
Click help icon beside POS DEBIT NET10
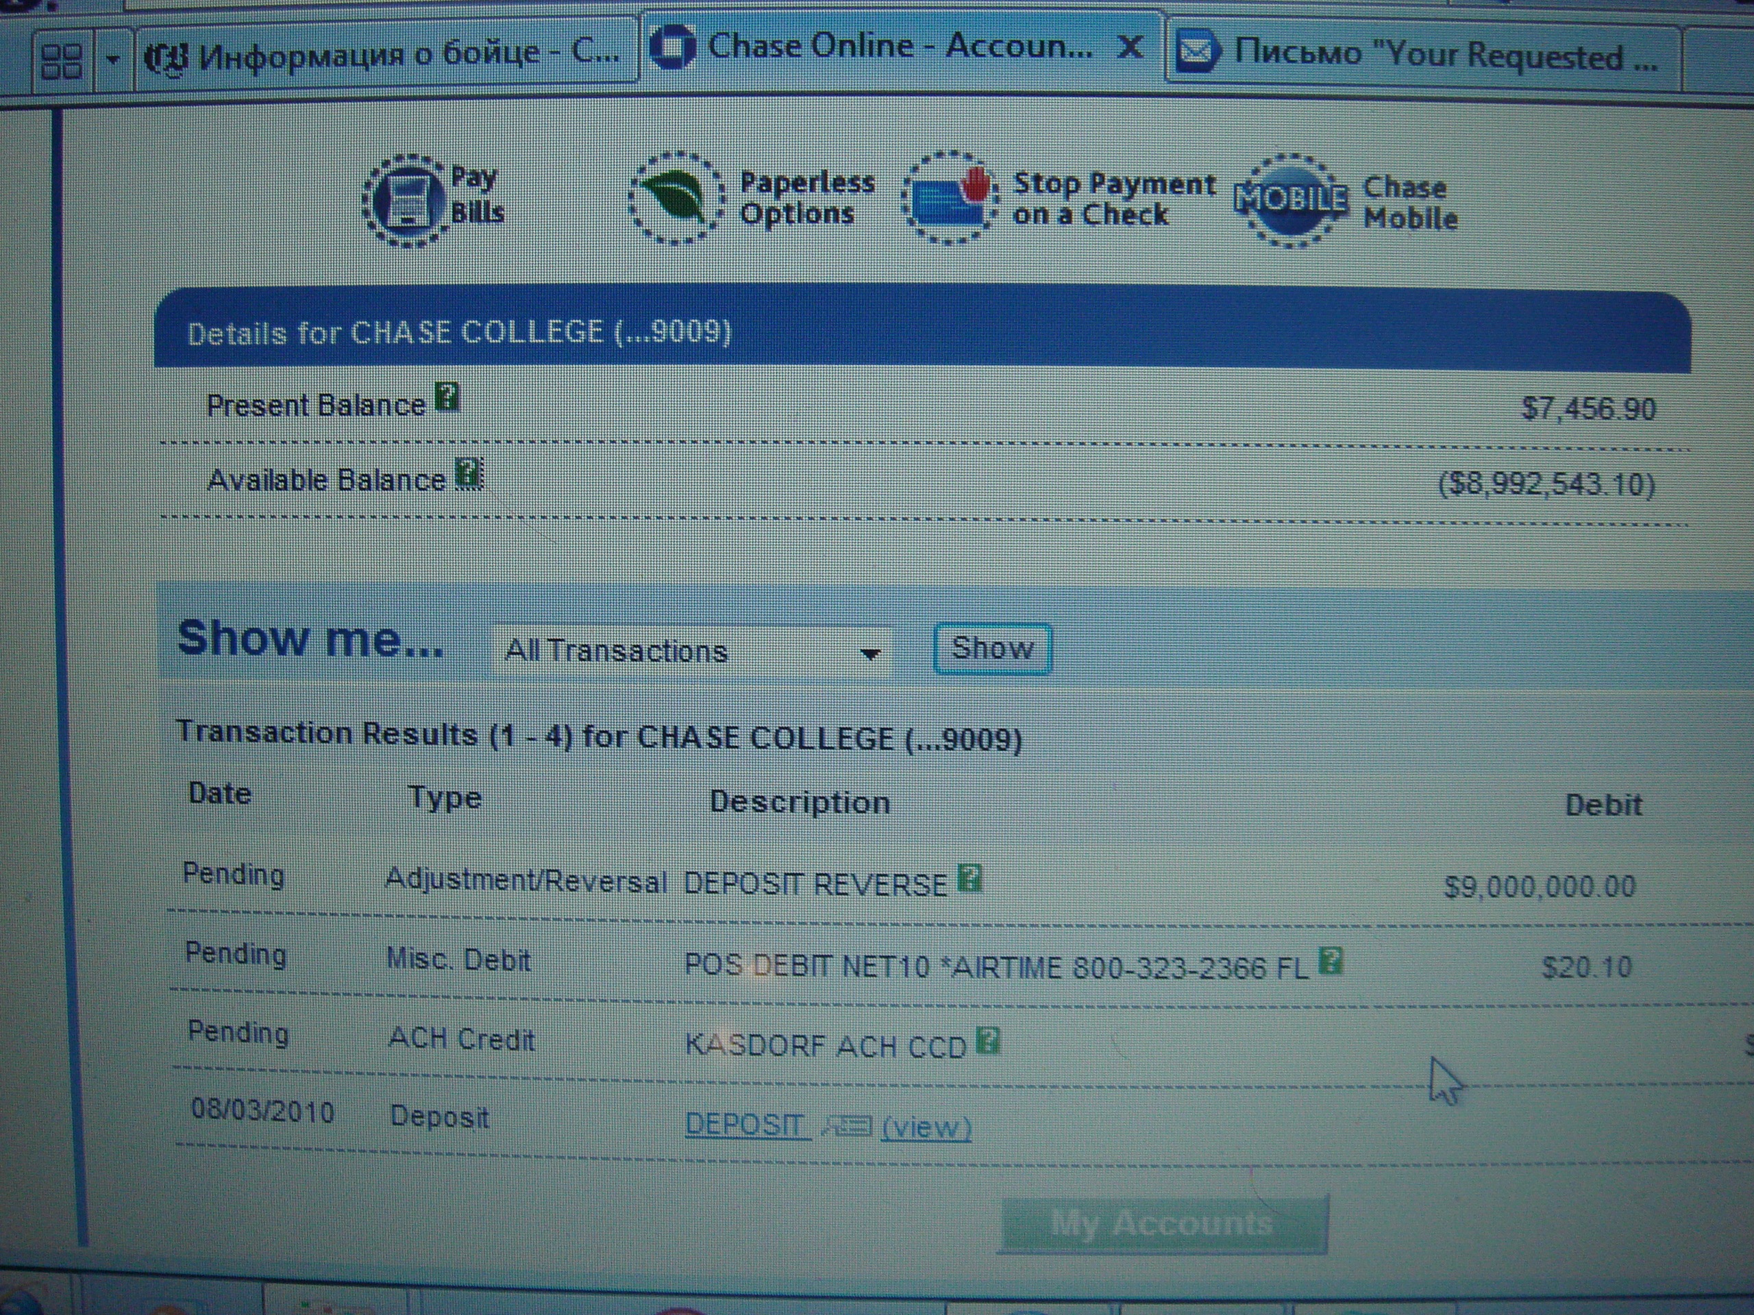tap(1330, 961)
